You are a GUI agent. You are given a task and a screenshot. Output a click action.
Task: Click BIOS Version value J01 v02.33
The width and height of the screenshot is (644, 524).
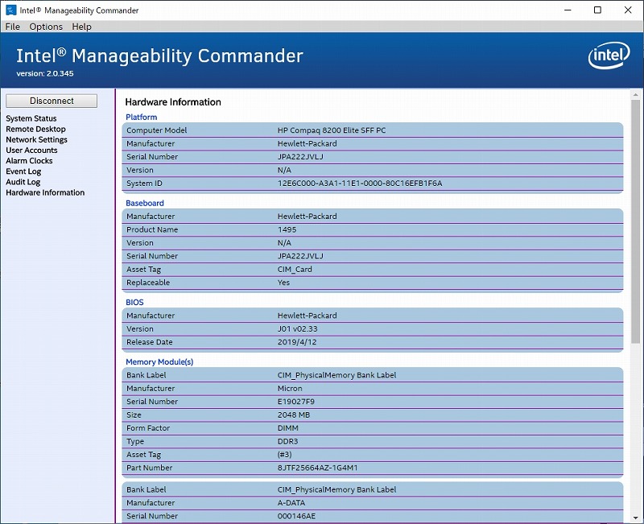coord(297,329)
